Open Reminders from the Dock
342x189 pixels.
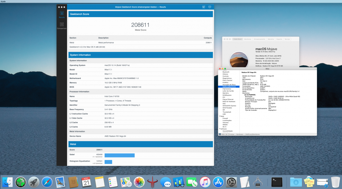point(113,182)
